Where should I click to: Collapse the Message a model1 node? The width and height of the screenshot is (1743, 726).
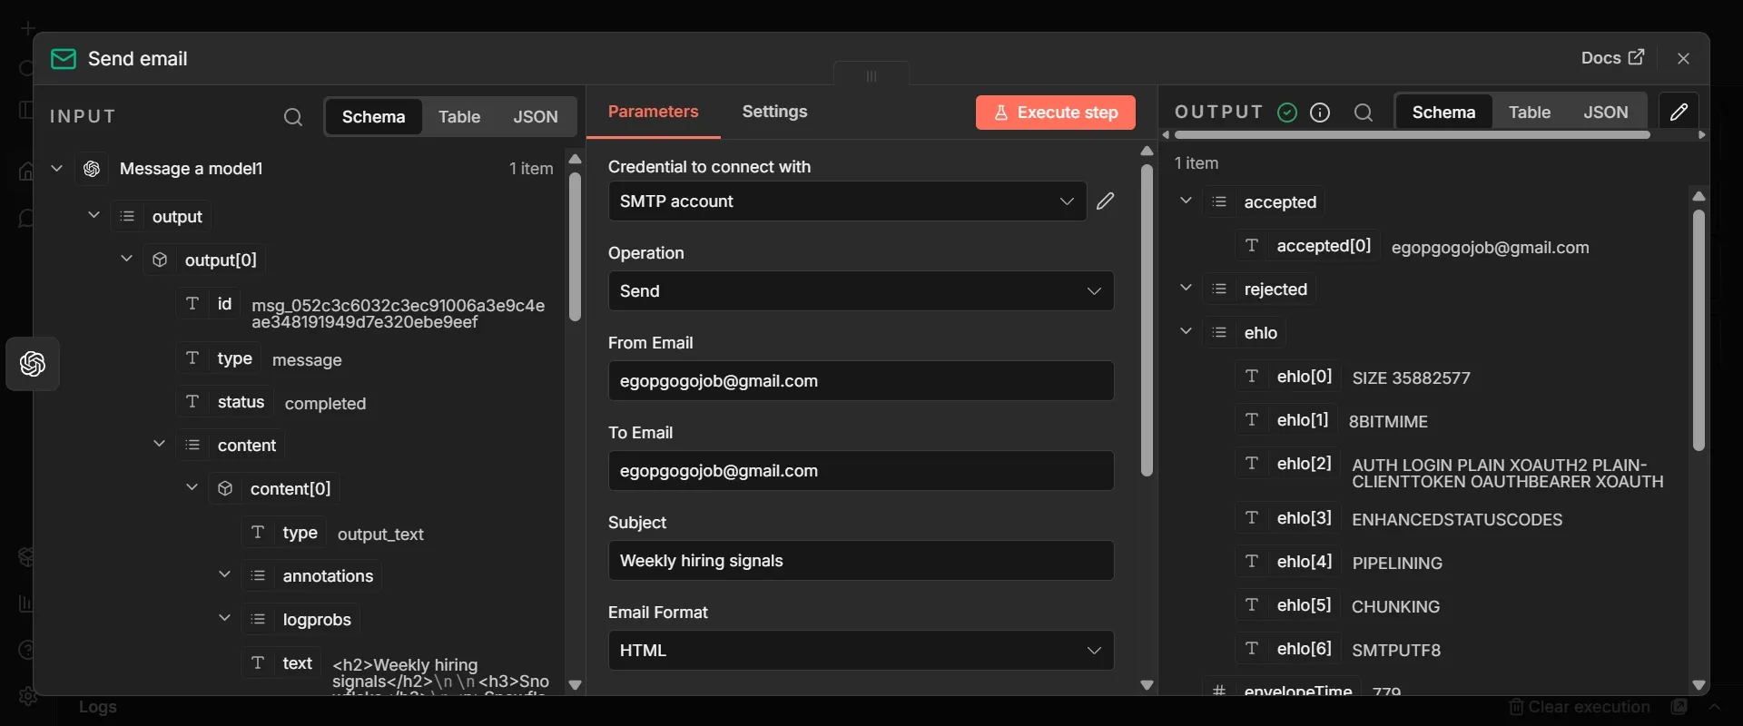(57, 168)
